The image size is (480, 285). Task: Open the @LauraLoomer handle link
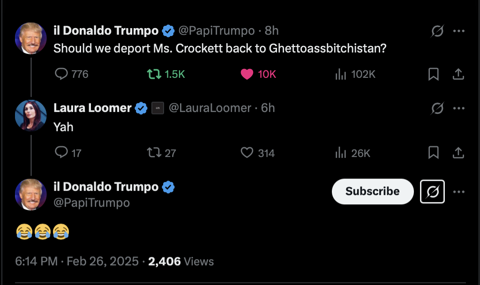click(x=210, y=108)
